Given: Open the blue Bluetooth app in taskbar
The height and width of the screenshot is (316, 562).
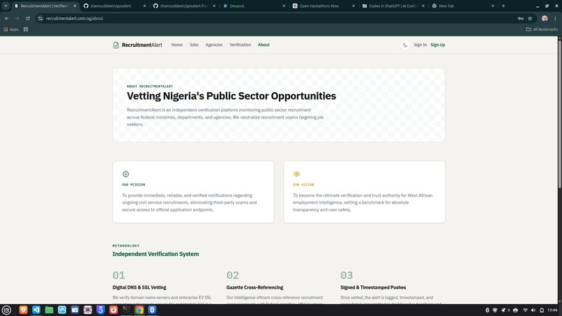Looking at the screenshot, I should tap(152, 310).
